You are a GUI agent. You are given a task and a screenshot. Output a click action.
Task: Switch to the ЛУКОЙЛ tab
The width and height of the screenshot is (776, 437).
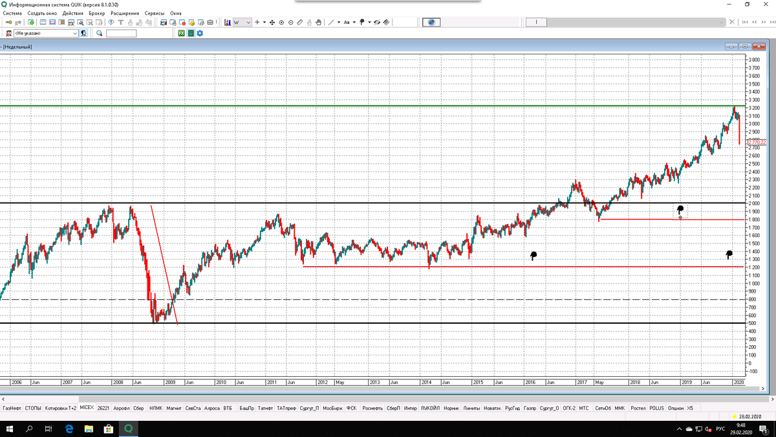click(x=429, y=409)
